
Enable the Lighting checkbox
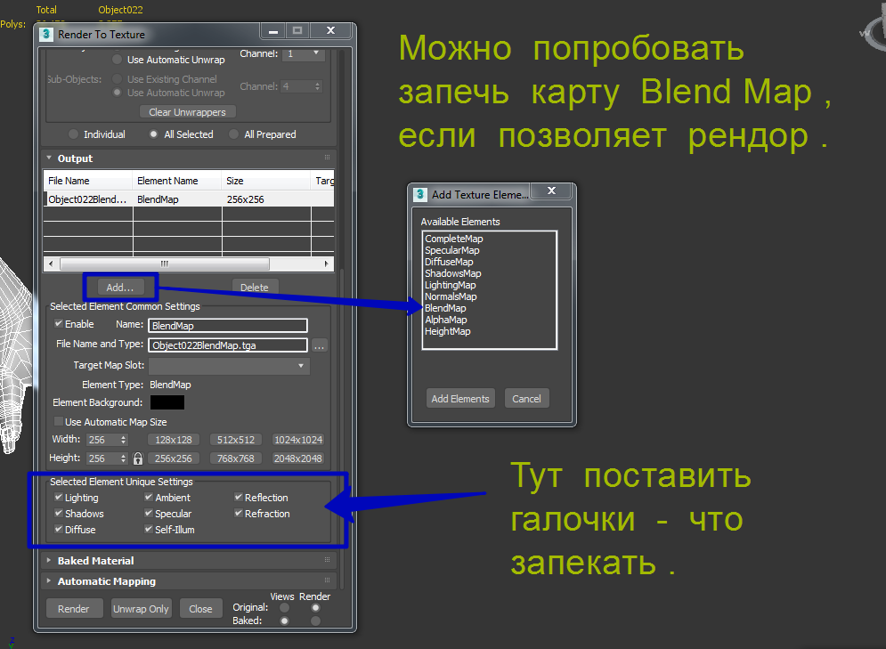click(x=59, y=498)
